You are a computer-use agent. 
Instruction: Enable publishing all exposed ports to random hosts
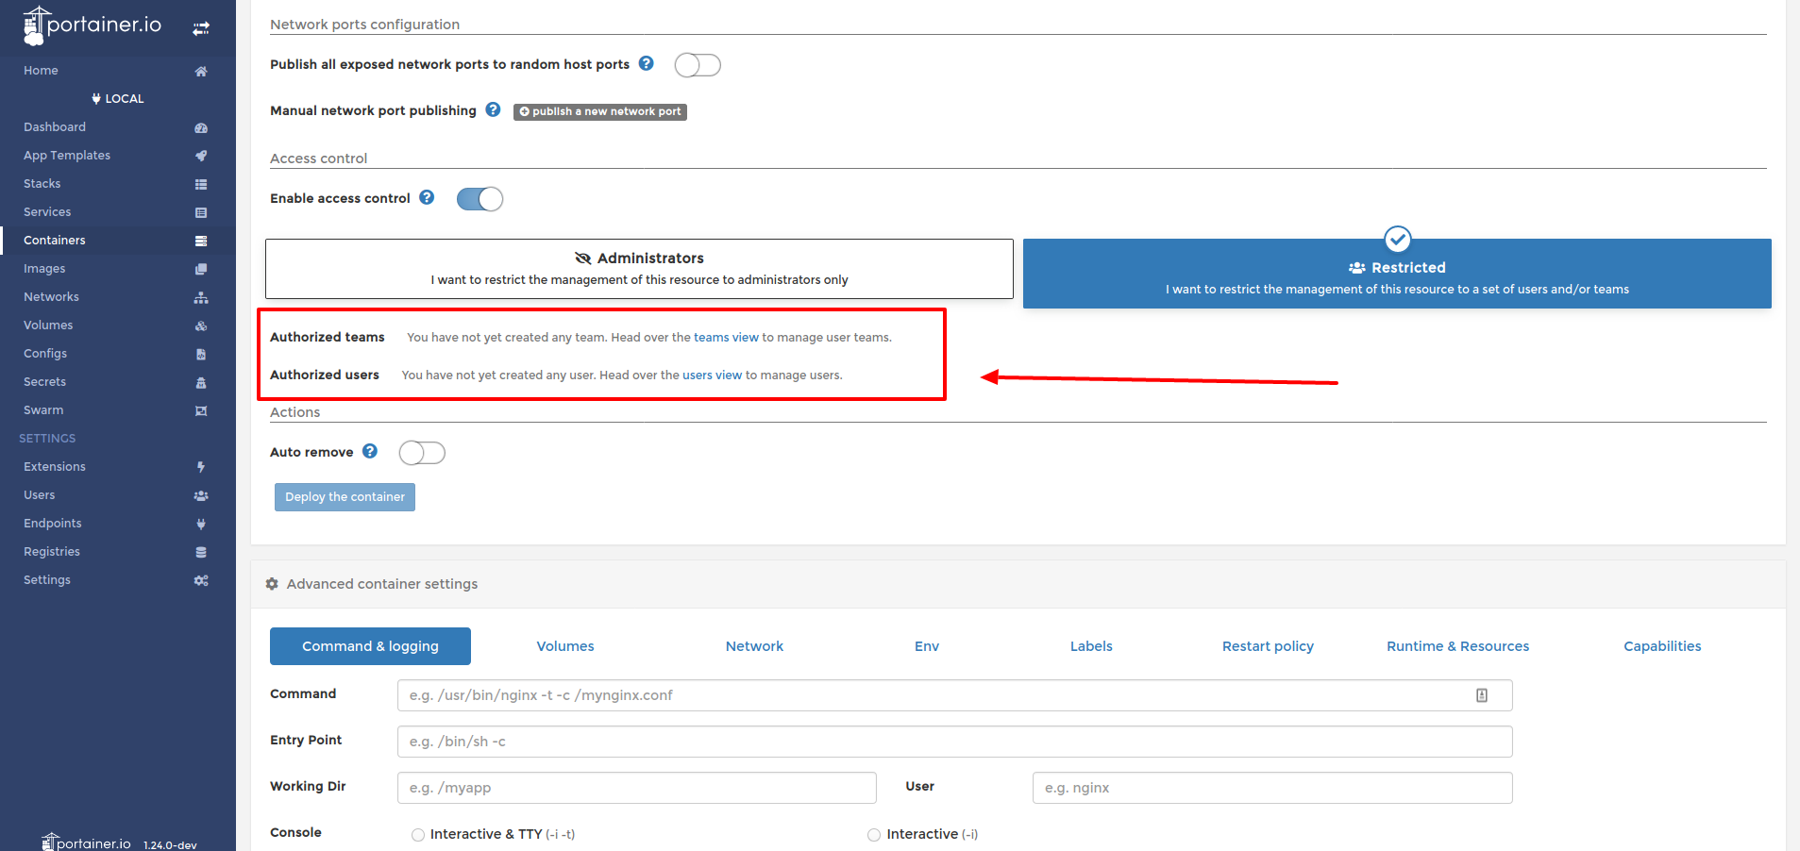click(x=698, y=64)
